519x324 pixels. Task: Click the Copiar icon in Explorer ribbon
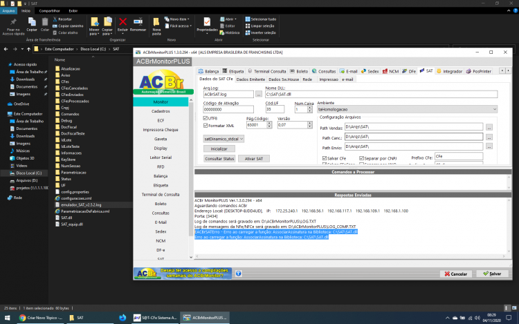coord(32,22)
